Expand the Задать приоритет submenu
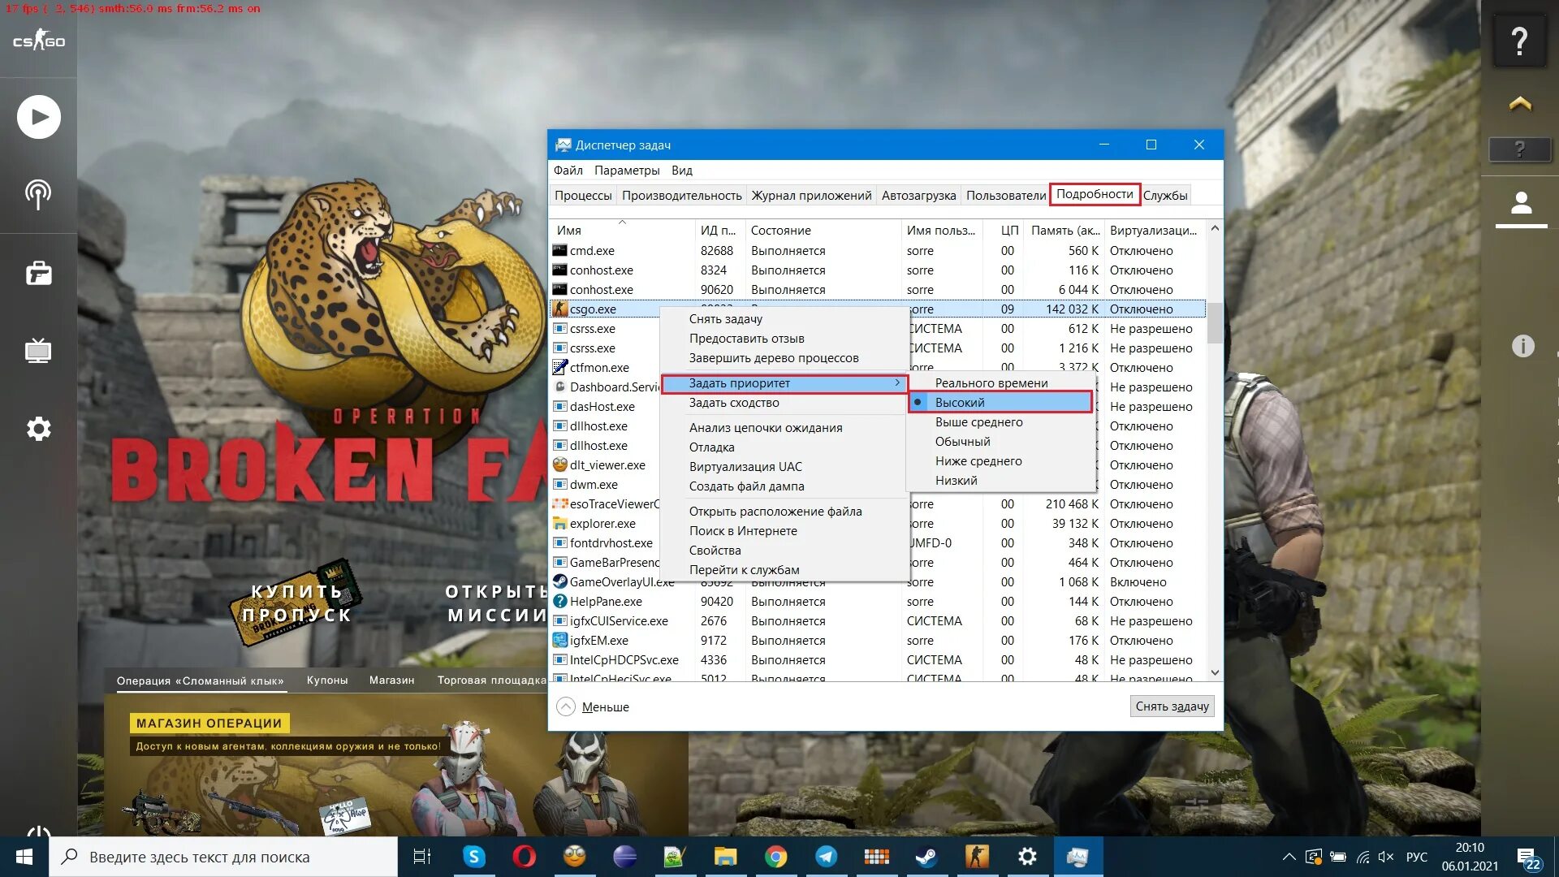1559x877 pixels. pos(784,382)
